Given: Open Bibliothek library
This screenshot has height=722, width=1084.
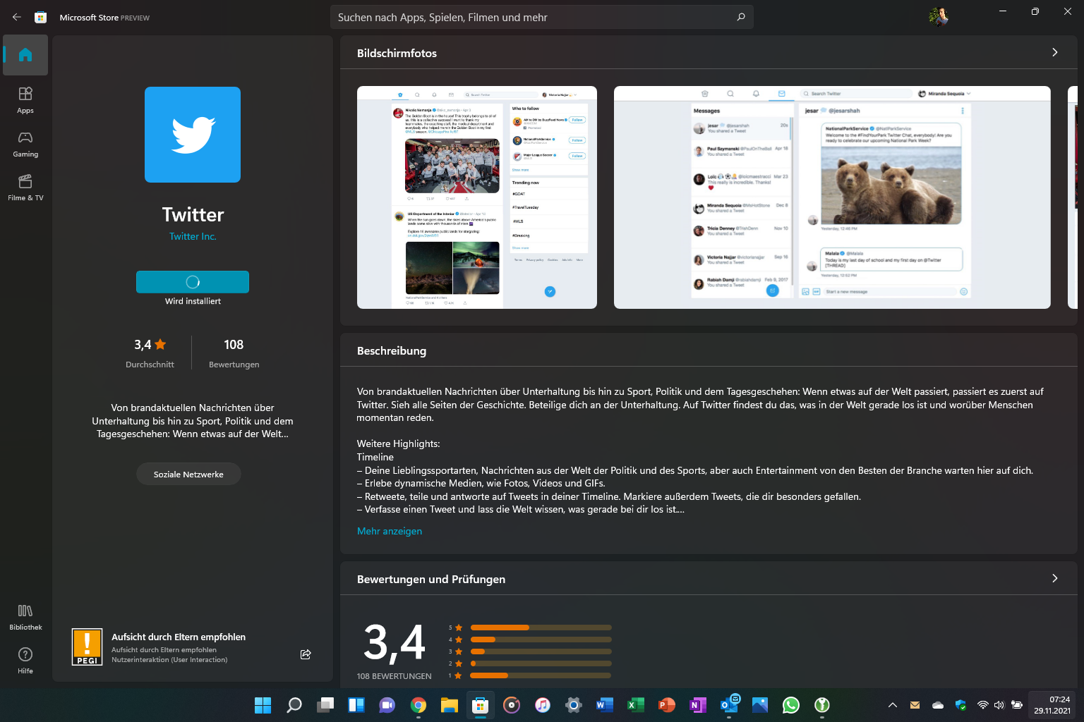Looking at the screenshot, I should click(x=25, y=616).
